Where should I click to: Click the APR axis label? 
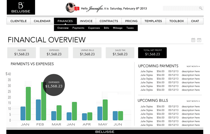point(87,124)
